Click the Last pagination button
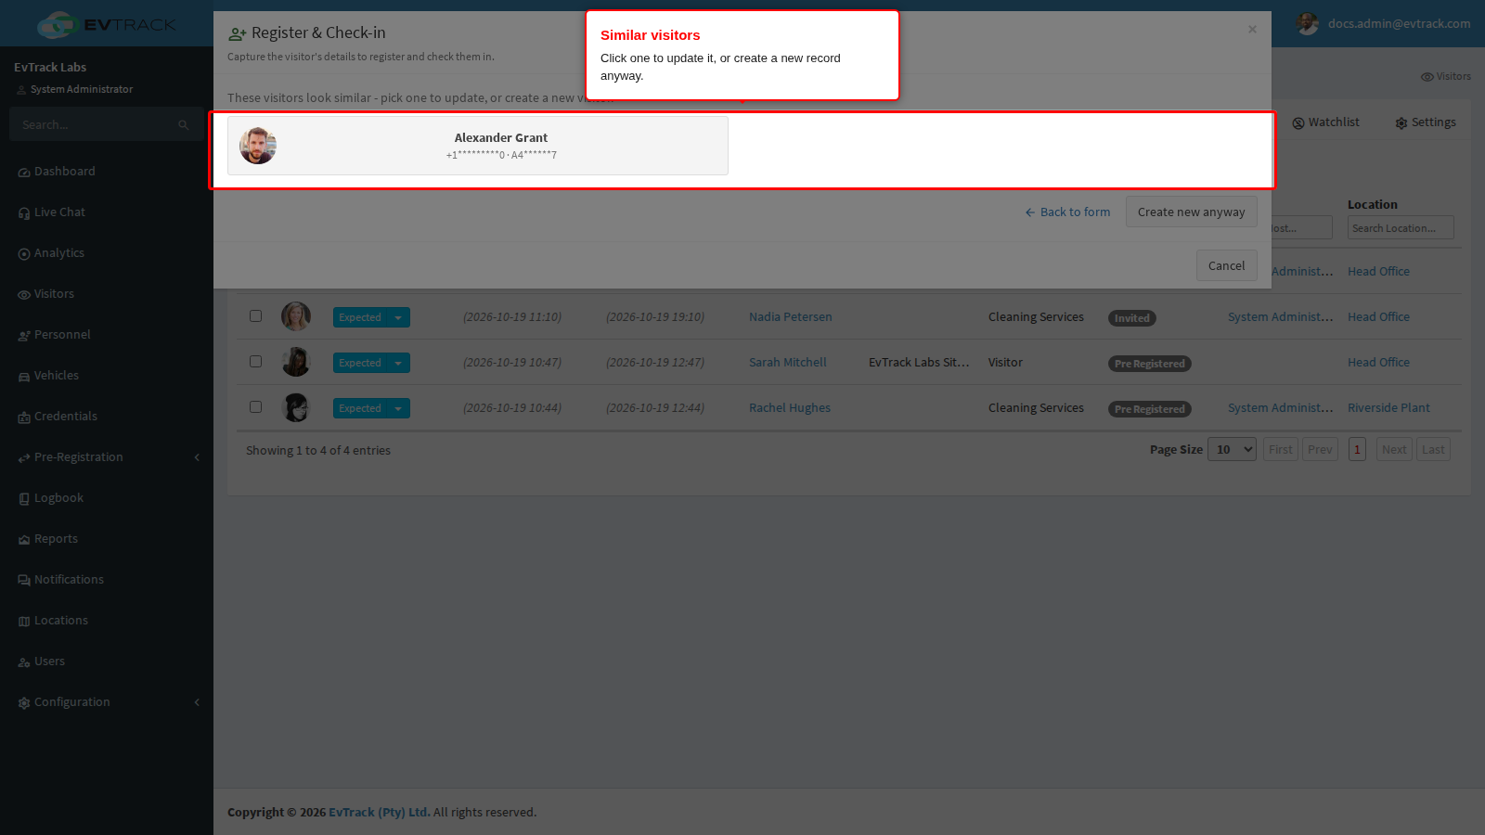 [1433, 450]
